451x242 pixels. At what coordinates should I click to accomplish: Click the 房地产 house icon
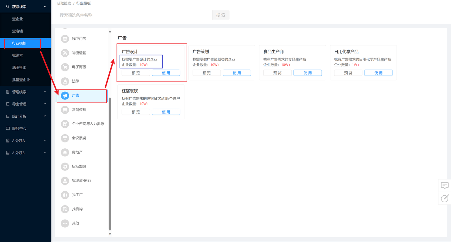65,152
